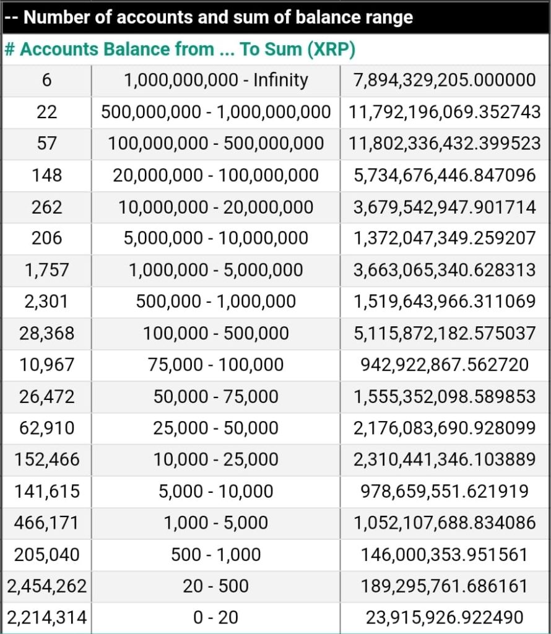This screenshot has height=634, width=551.
Task: Select the sum 1,519,643,966.311069
Action: (445, 302)
